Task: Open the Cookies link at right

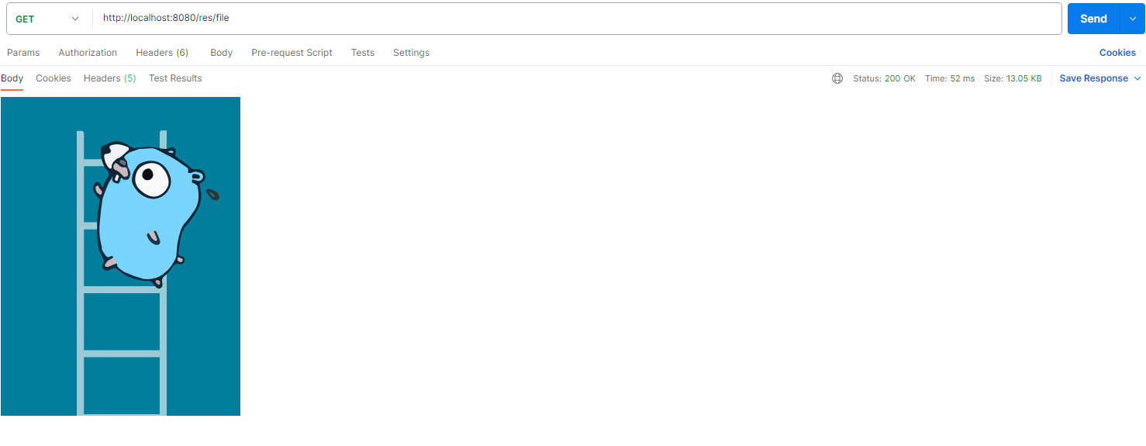Action: (1117, 53)
